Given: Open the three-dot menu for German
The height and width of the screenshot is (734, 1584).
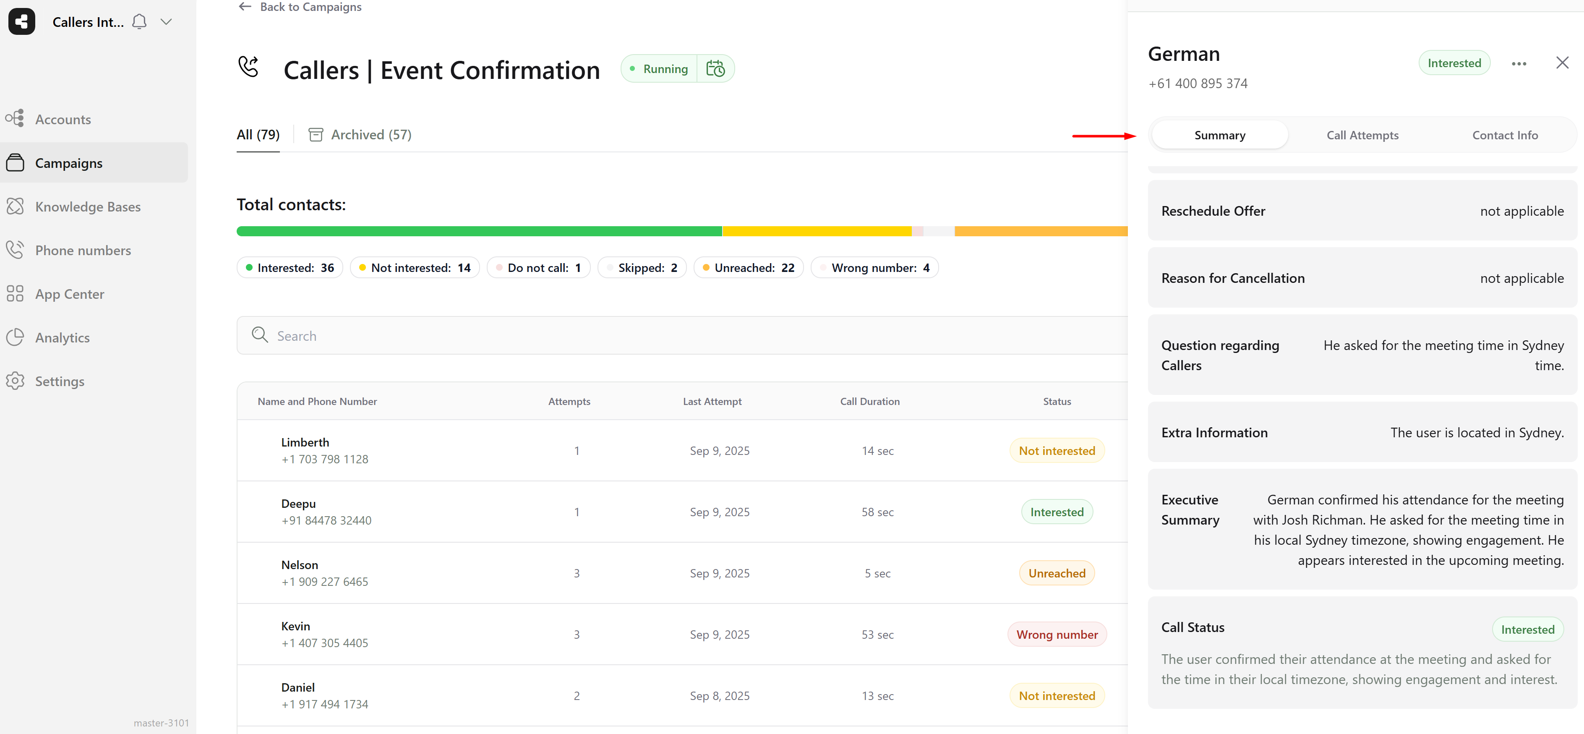Looking at the screenshot, I should (x=1518, y=63).
